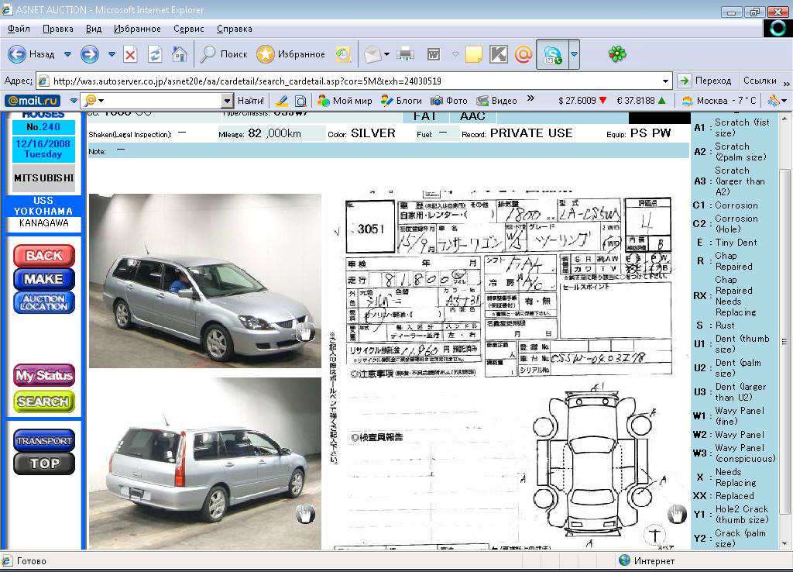
Task: Refresh the page with toolbar refresh icon
Action: click(155, 54)
